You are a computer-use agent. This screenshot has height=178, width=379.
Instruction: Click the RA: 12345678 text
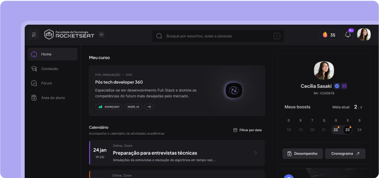(x=324, y=93)
